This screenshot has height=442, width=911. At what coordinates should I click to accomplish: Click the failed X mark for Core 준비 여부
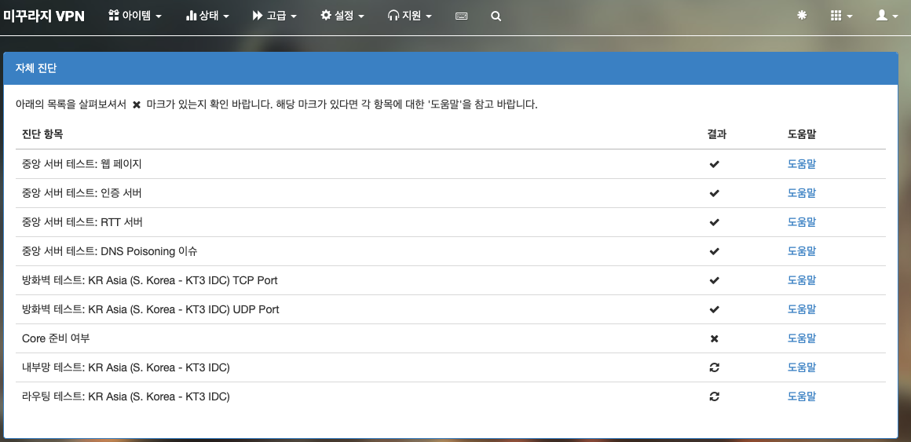[x=714, y=338]
